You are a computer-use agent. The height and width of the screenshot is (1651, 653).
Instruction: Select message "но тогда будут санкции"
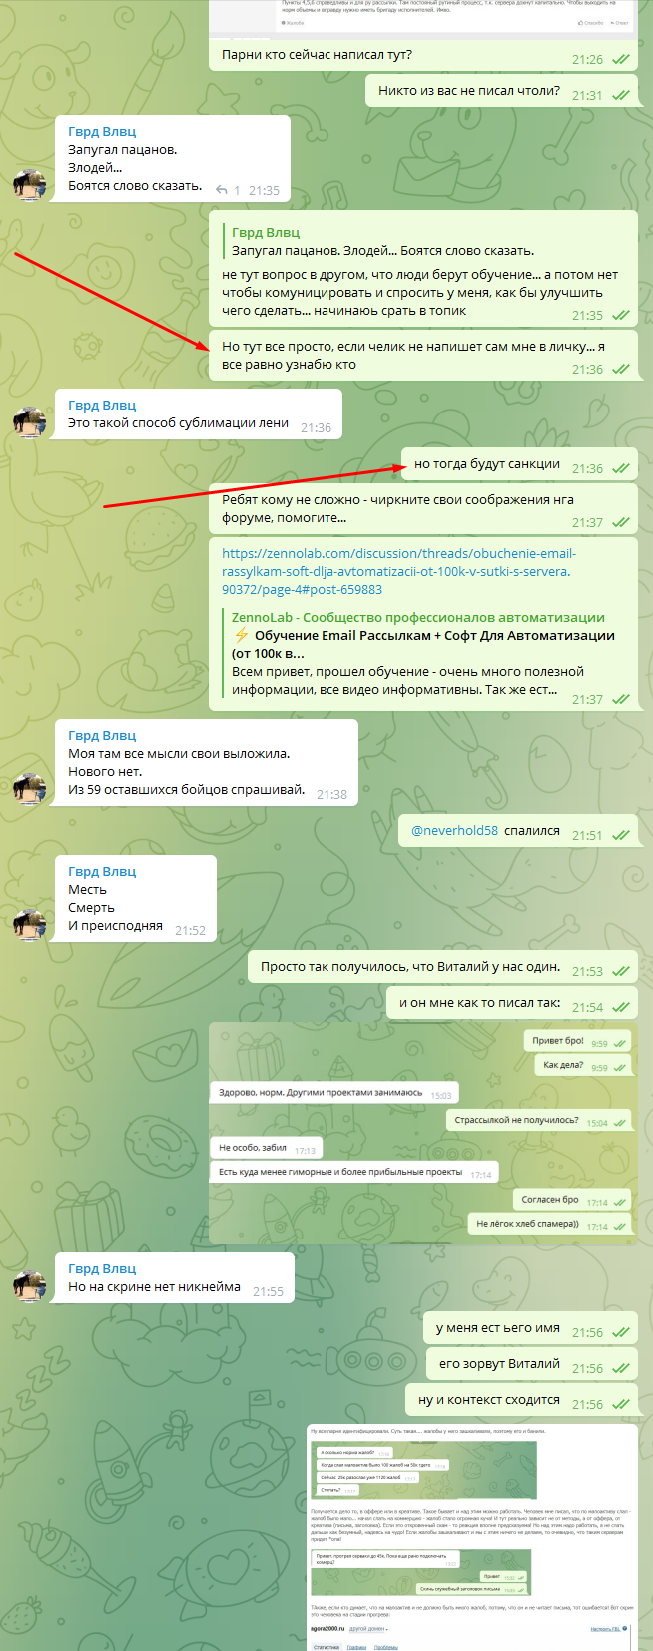tap(519, 464)
